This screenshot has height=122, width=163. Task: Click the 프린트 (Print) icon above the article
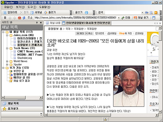point(99,33)
